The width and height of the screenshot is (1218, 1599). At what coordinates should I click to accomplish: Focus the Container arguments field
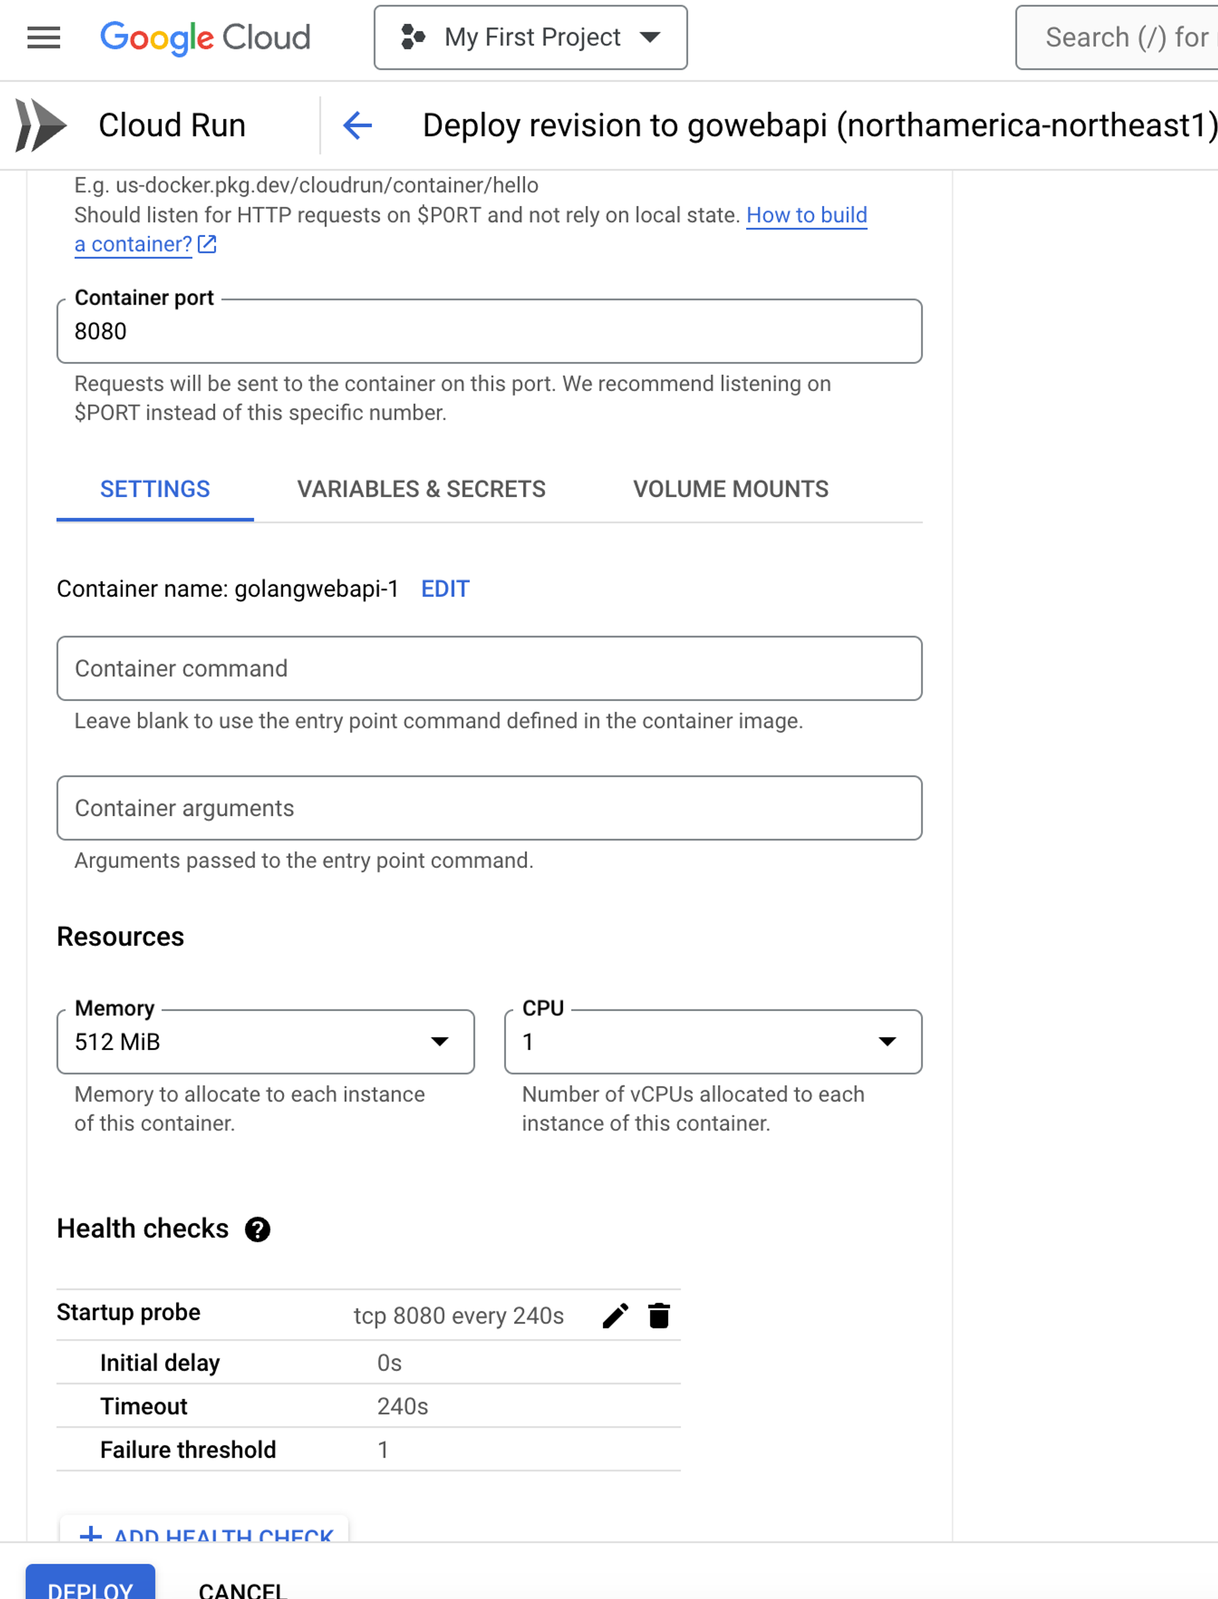[490, 808]
